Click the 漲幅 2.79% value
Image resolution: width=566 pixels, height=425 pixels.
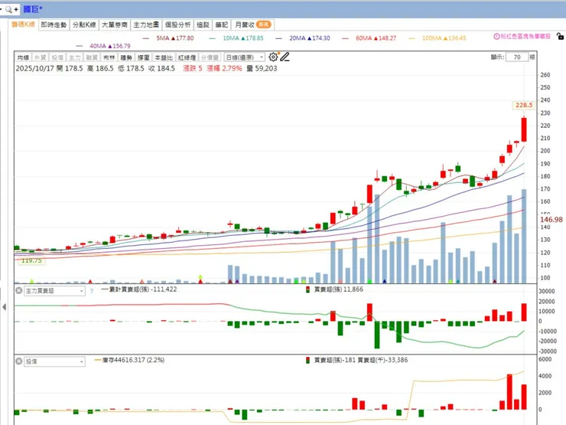pos(225,68)
